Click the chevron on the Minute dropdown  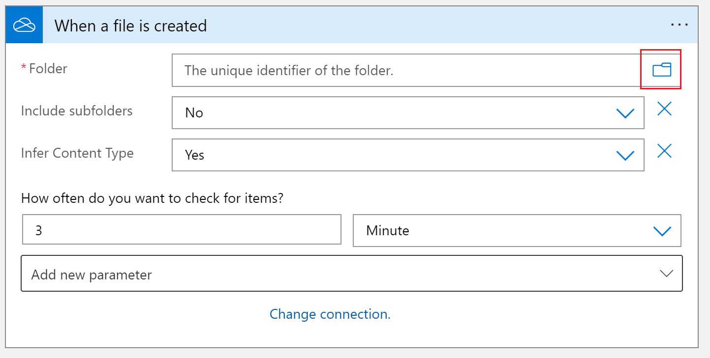(662, 231)
